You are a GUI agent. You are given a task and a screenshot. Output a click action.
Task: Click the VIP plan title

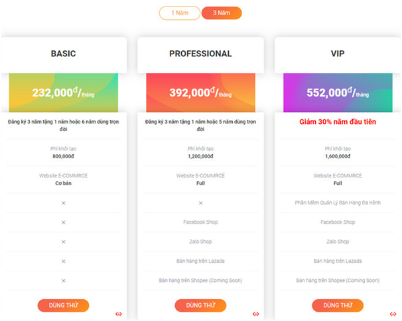(x=338, y=54)
